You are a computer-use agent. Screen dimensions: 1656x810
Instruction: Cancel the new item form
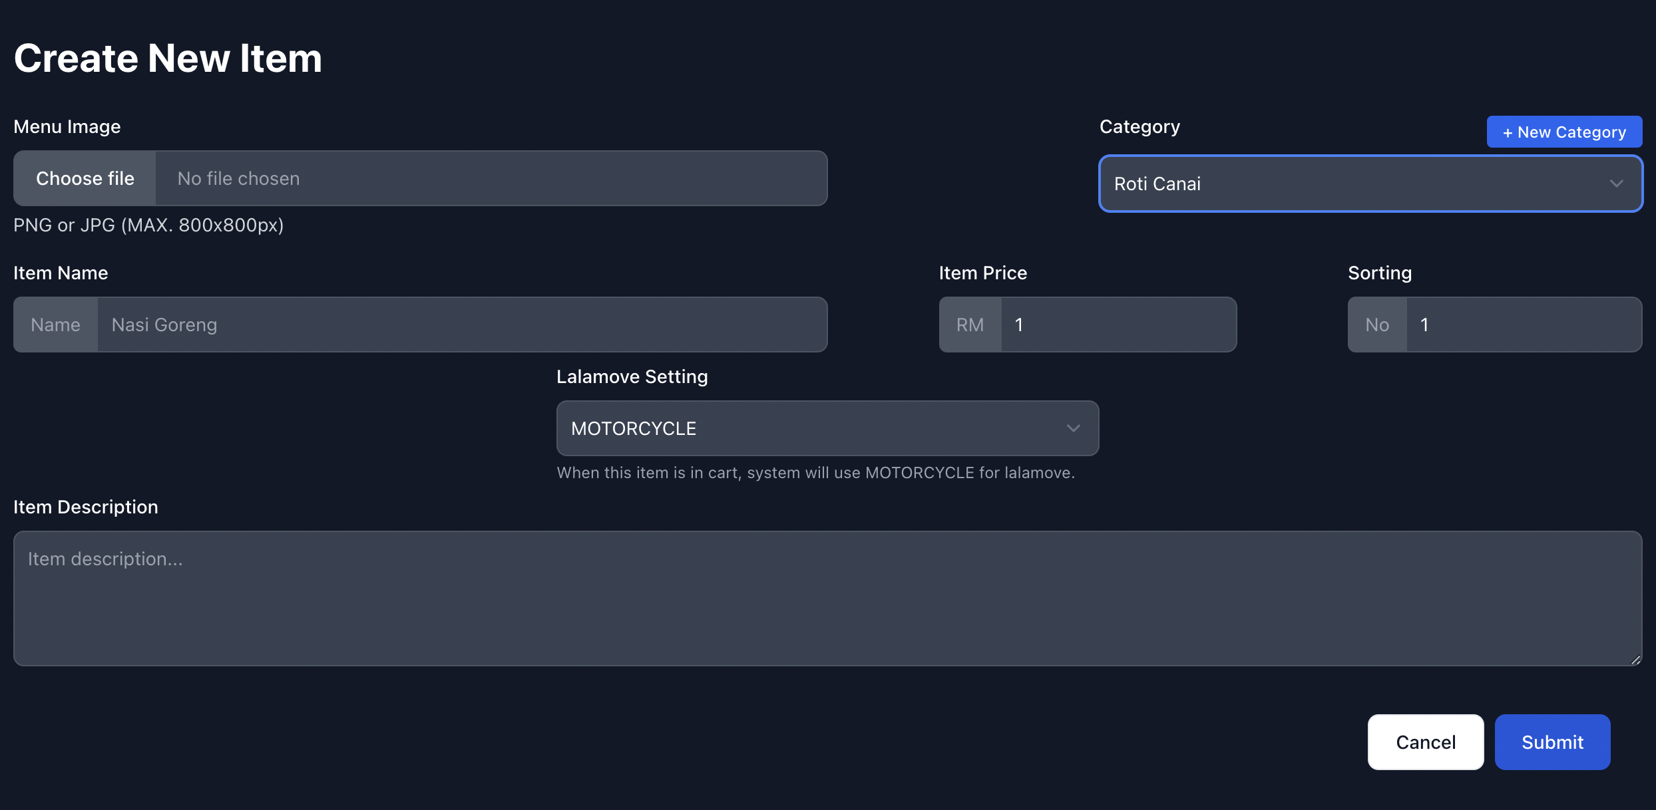point(1425,742)
